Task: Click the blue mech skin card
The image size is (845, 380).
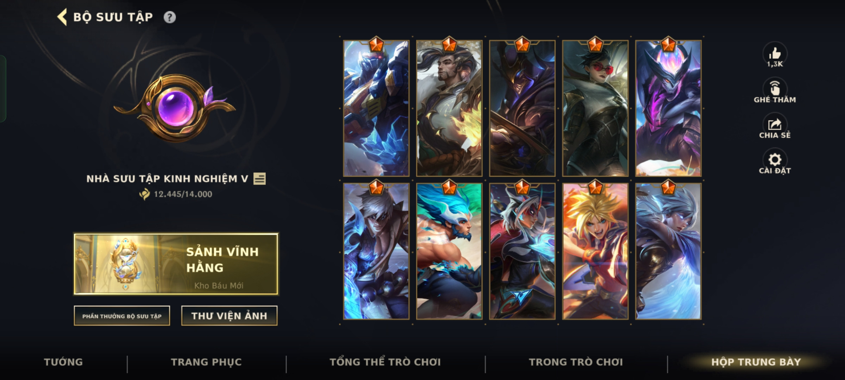Action: [376, 108]
